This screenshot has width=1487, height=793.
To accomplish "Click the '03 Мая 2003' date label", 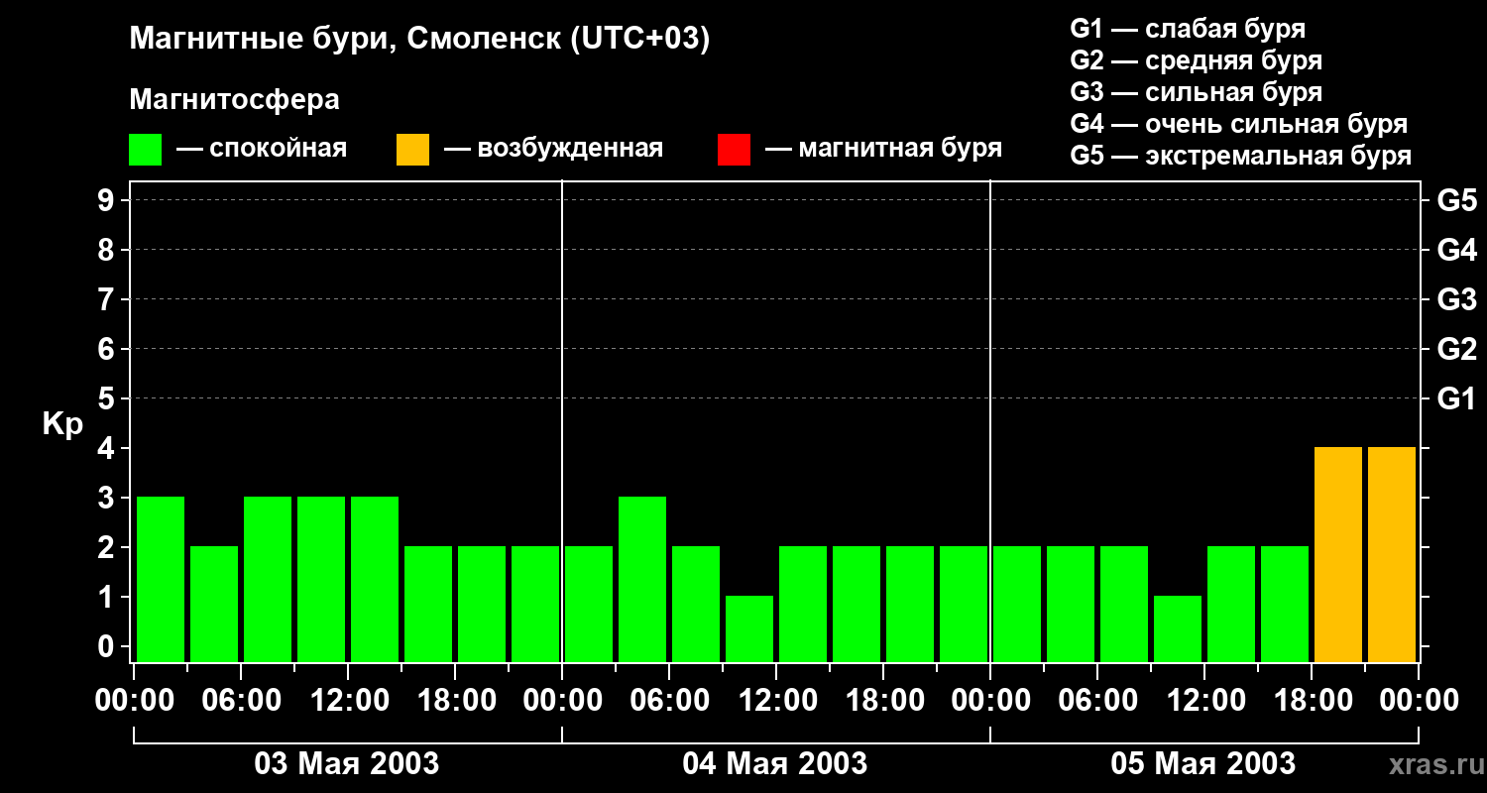I will tap(347, 764).
